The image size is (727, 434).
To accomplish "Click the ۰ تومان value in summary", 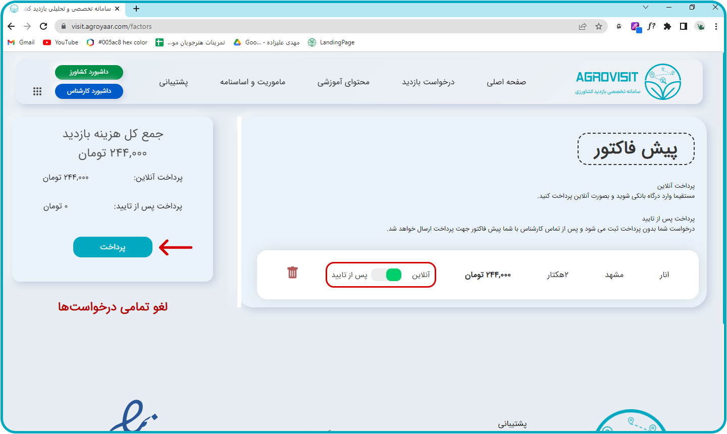I will pos(55,206).
